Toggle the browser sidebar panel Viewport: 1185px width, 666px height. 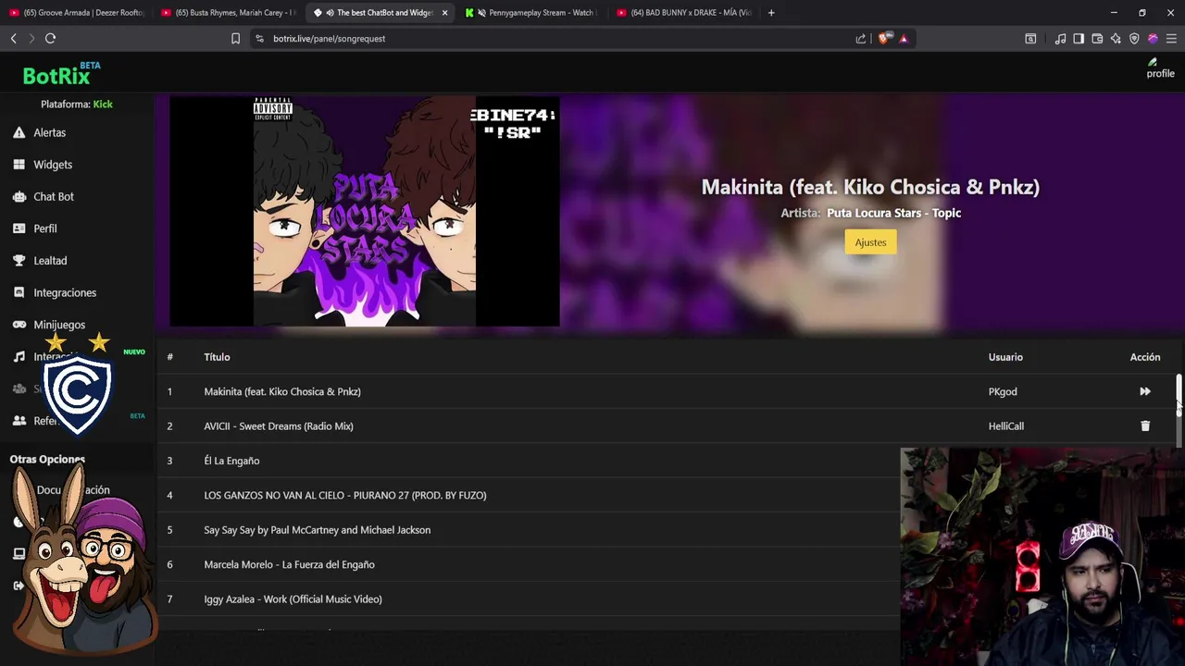click(x=1079, y=39)
